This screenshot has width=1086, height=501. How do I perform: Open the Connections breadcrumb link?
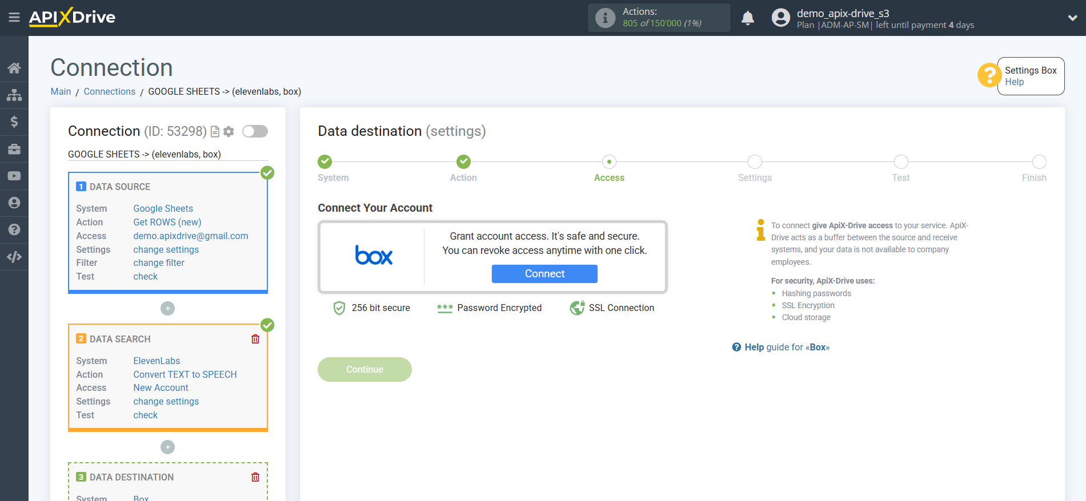pyautogui.click(x=110, y=91)
